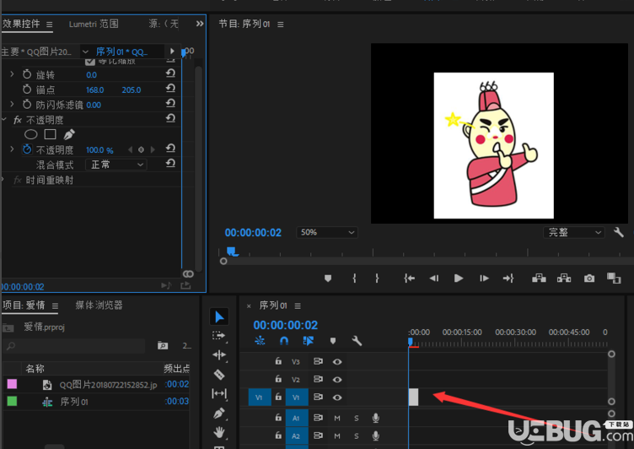
Task: Hide track V3 with eye icon
Action: point(337,361)
